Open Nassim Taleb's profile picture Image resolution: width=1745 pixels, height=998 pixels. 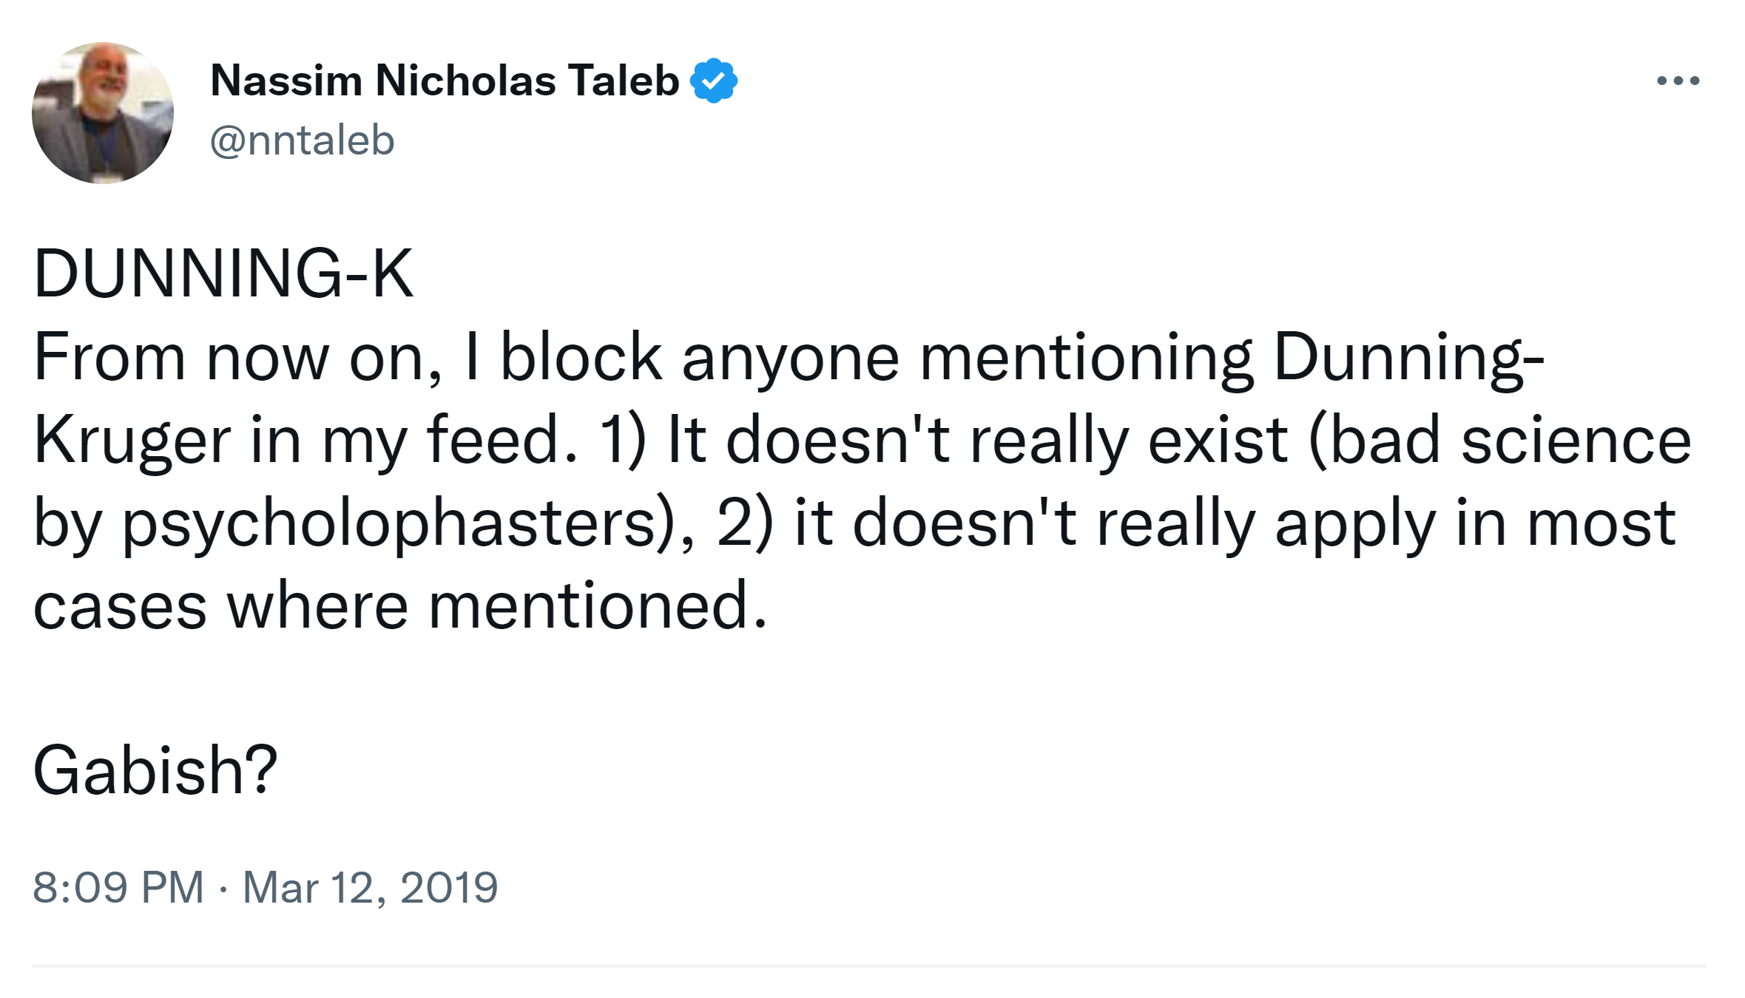point(103,113)
